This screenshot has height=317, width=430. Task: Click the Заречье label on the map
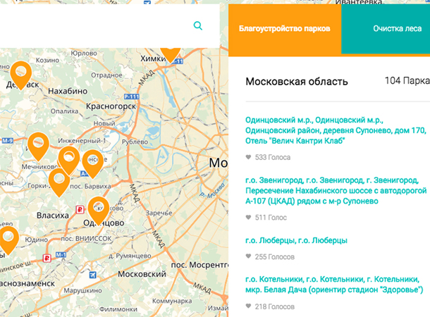pos(159,213)
